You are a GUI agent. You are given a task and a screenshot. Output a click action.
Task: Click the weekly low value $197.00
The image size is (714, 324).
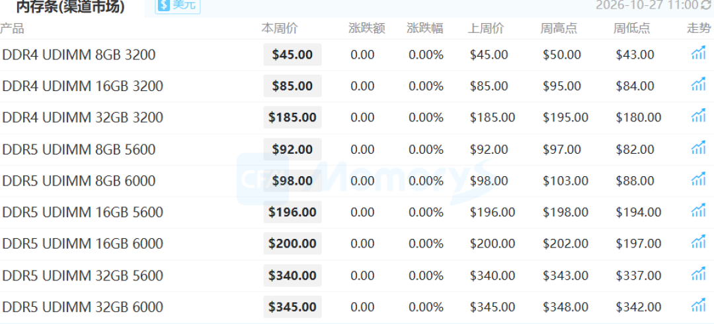pos(639,243)
